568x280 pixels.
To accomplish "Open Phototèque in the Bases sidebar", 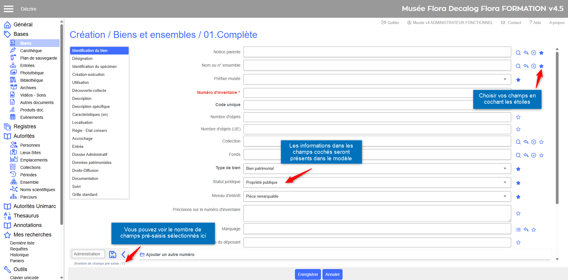I will click(32, 73).
